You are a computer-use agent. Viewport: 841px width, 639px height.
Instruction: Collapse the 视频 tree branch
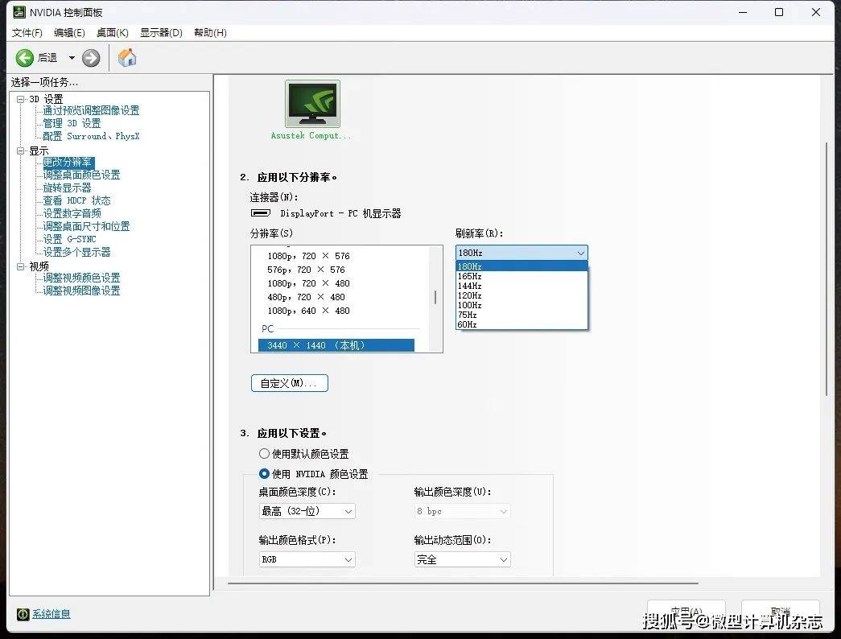click(19, 265)
